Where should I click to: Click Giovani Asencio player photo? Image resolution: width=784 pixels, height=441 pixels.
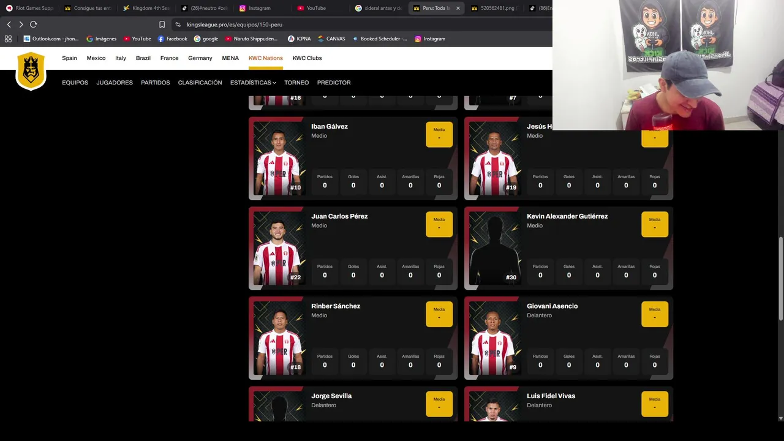pos(494,338)
